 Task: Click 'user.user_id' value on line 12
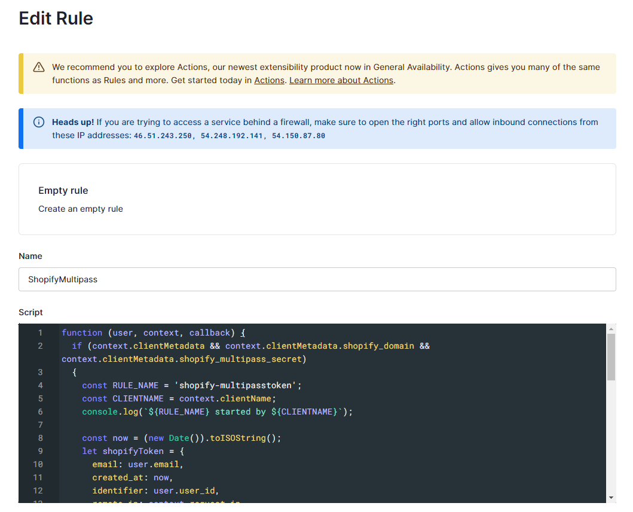click(x=185, y=490)
